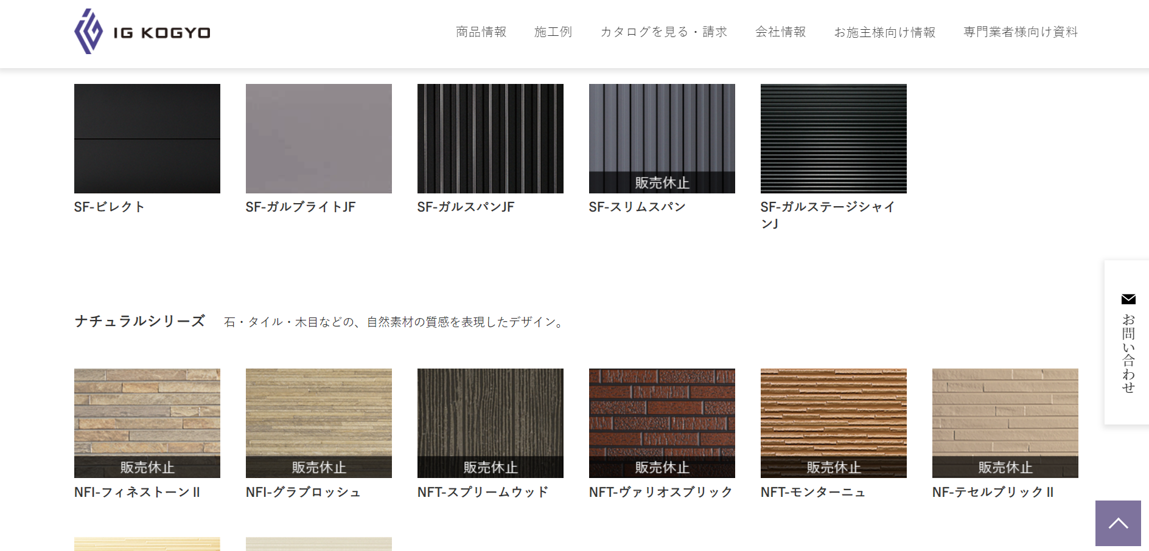Open the 専門業者様向け資料 menu
Screen dimensions: 1149x551
tap(1021, 32)
